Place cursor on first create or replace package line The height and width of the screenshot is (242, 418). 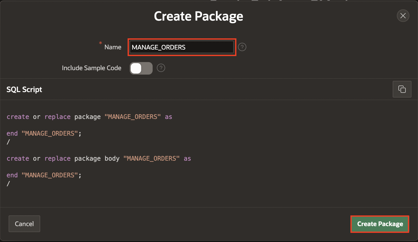[x=89, y=117]
